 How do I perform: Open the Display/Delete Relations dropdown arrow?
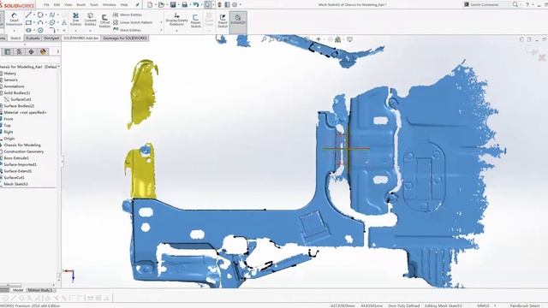(176, 31)
